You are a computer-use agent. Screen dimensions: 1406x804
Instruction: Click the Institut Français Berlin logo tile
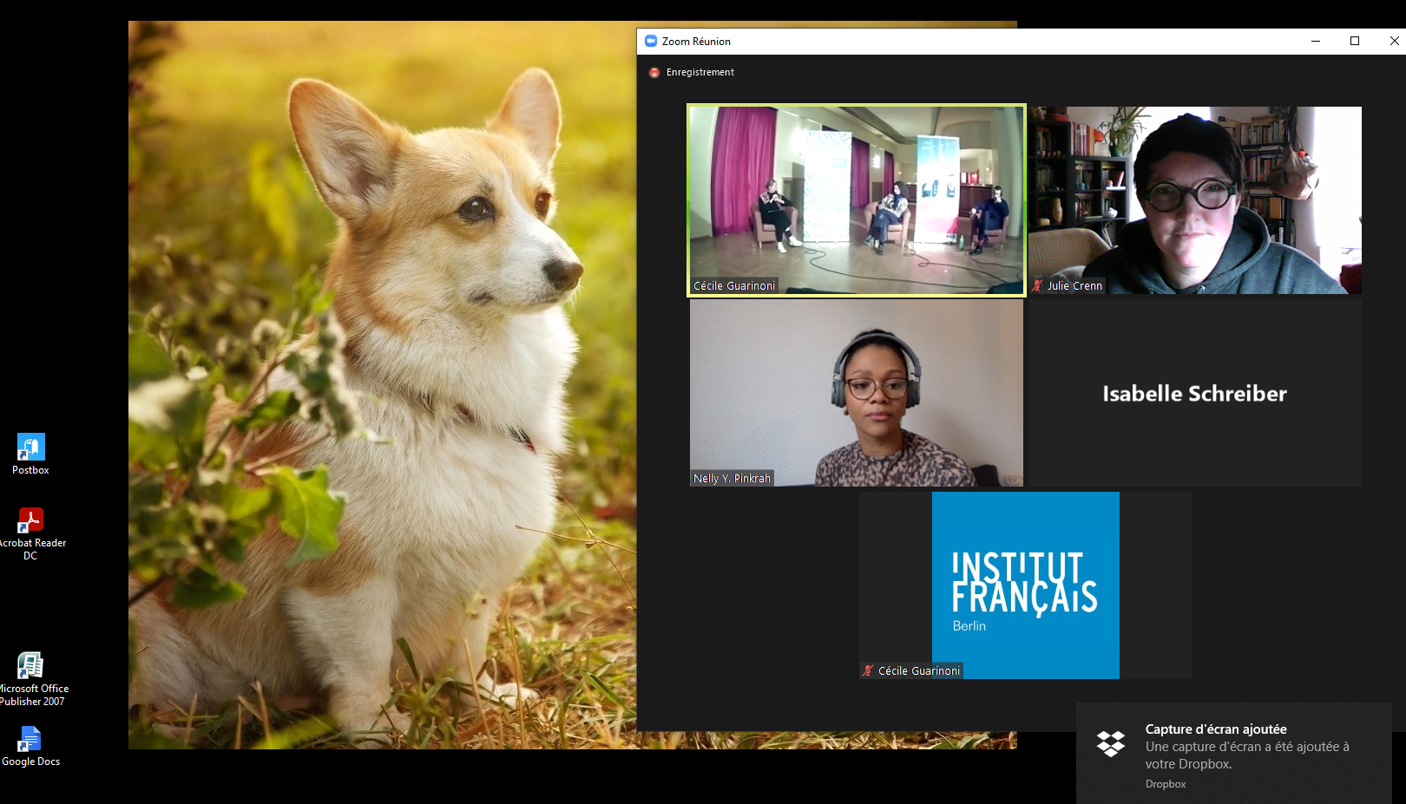coord(1025,585)
